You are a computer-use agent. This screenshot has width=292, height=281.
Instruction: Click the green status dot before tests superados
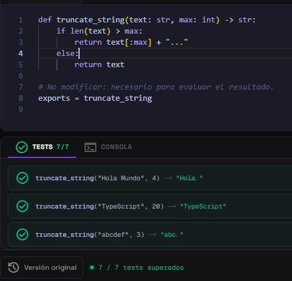[x=92, y=267]
